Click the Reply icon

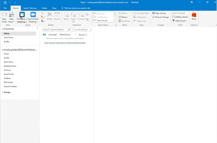(66, 15)
